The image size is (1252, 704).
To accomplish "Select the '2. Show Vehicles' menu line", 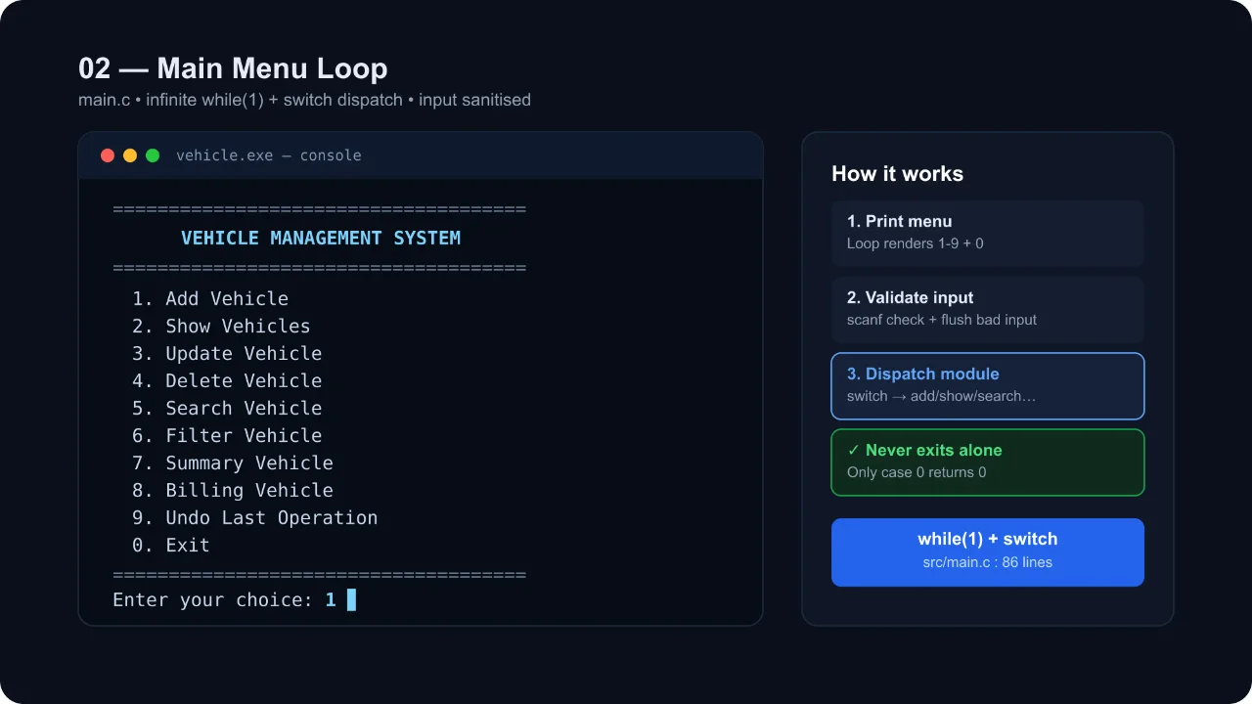I will [x=221, y=326].
